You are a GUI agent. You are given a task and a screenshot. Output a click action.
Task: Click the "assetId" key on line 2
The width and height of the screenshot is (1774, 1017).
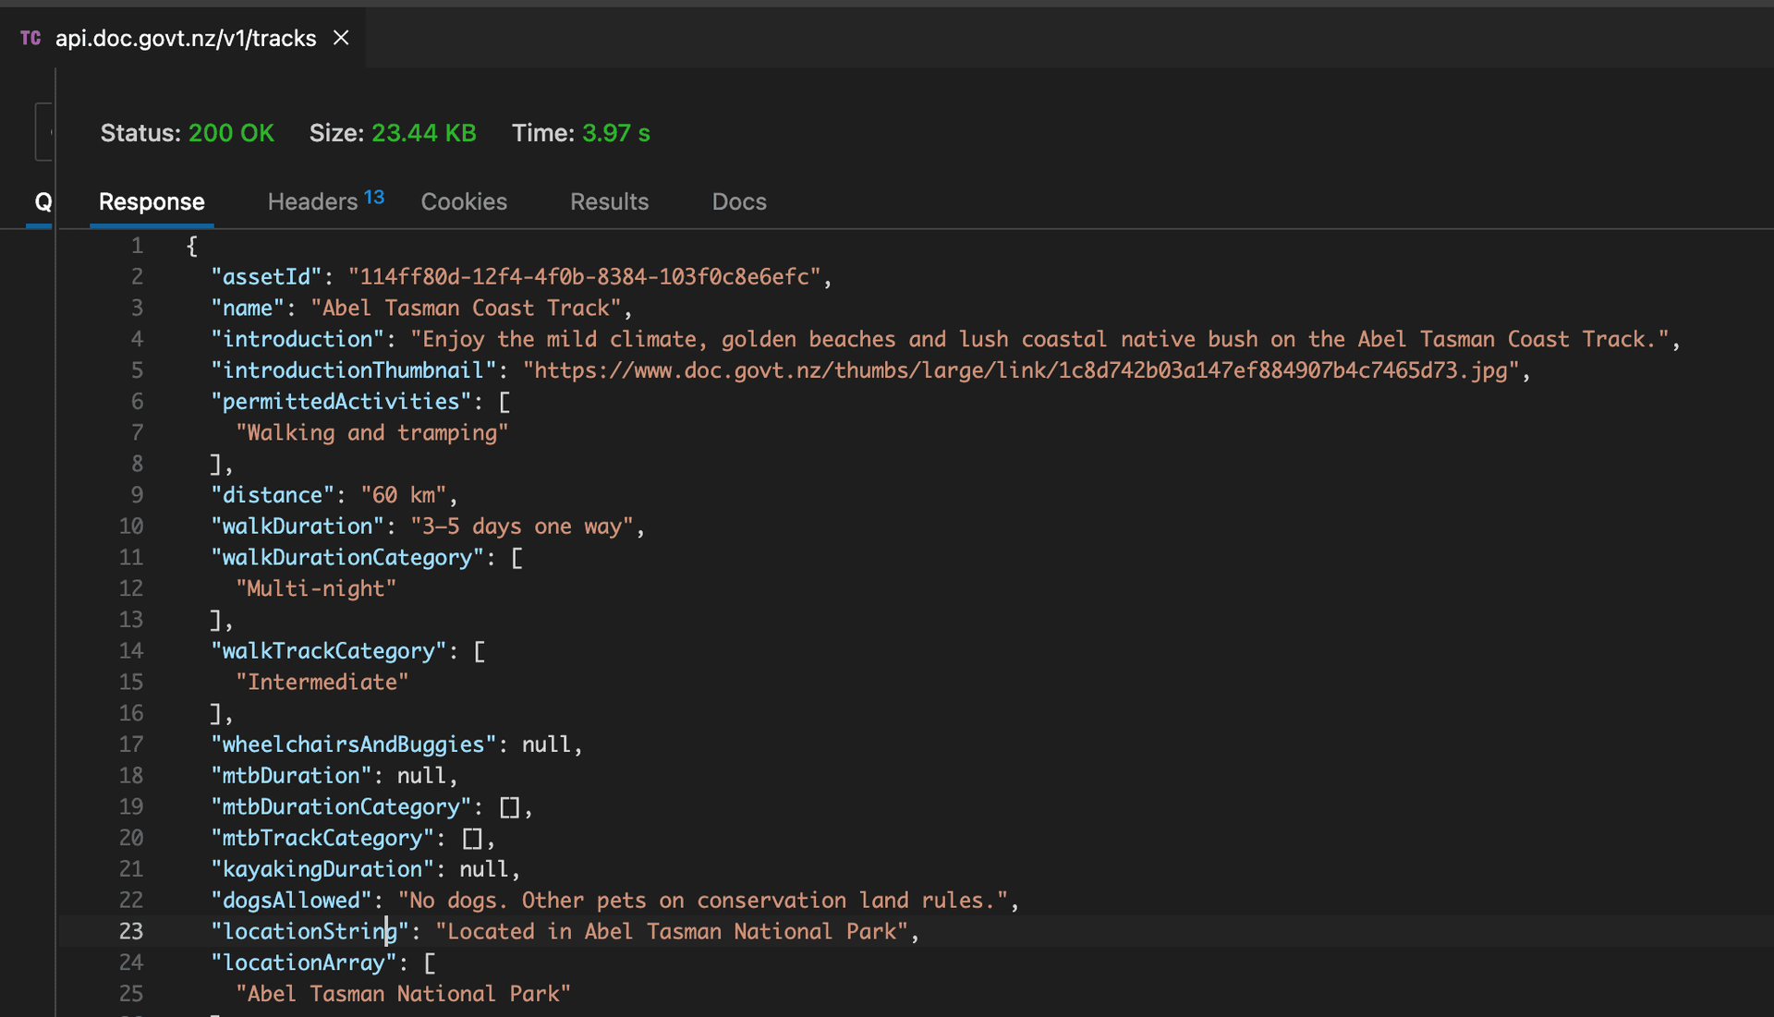coord(266,276)
